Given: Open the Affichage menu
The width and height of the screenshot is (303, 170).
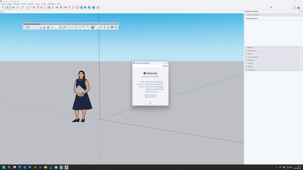Looking at the screenshot, I should [17, 4].
